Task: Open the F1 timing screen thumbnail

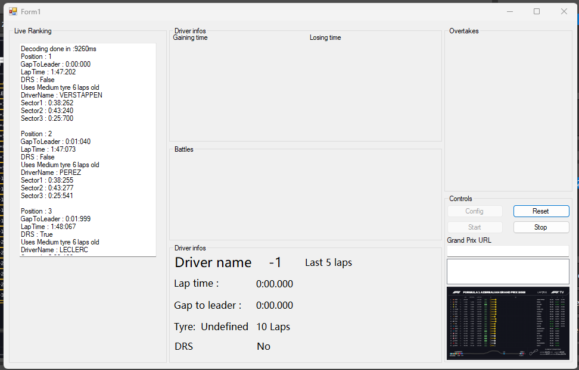Action: 508,324
